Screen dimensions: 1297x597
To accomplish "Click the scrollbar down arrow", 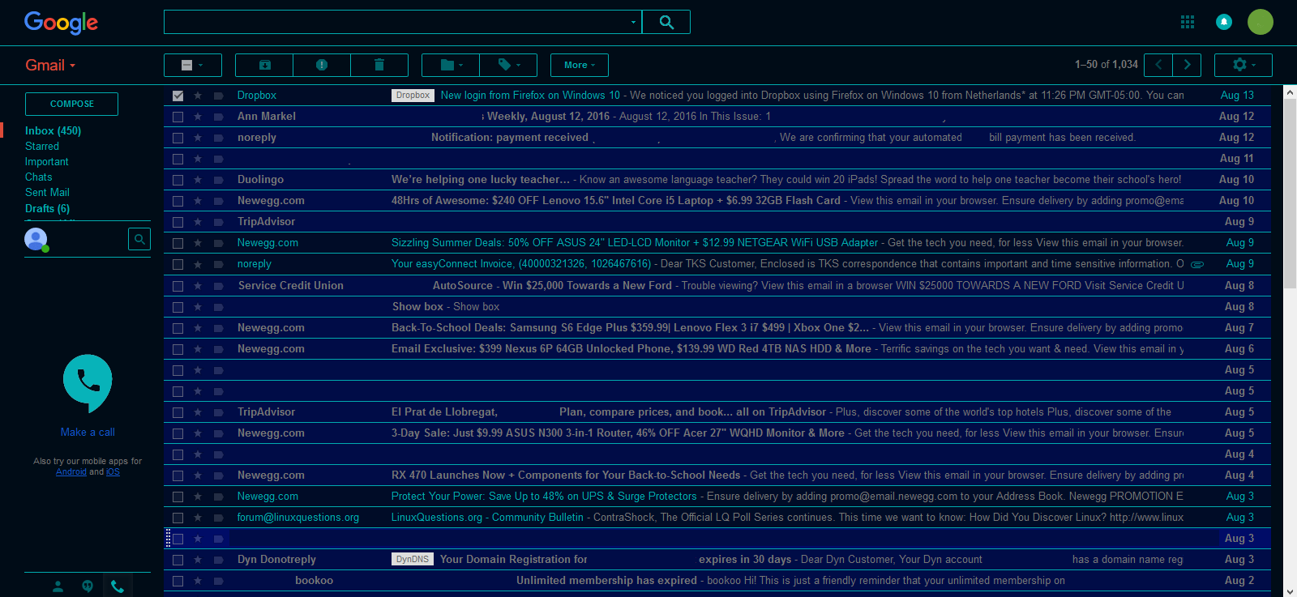I will [x=1290, y=591].
